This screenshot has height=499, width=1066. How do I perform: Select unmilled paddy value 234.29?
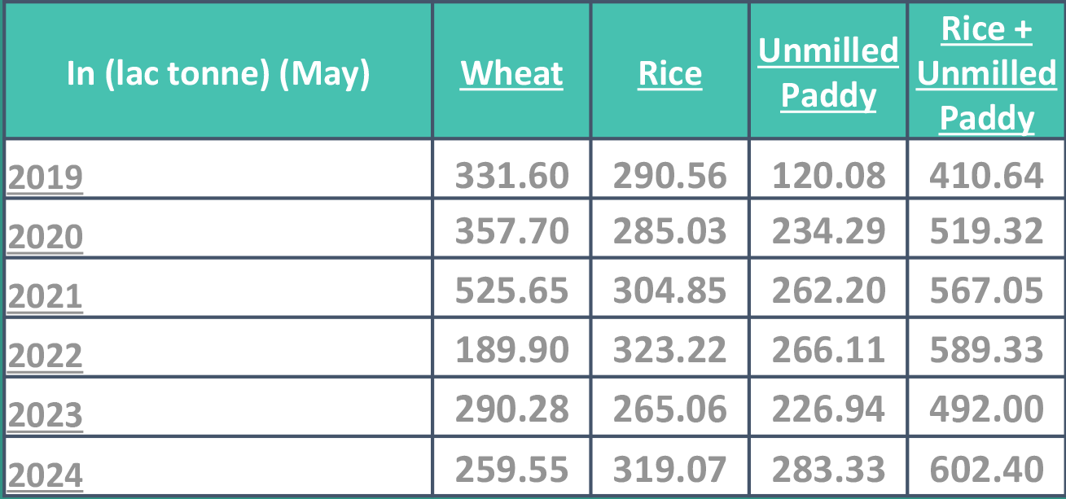(828, 231)
